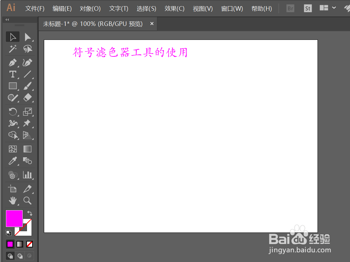Open Adobe Stock via St button
Viewport: 350px width, 262px height.
(x=308, y=8)
